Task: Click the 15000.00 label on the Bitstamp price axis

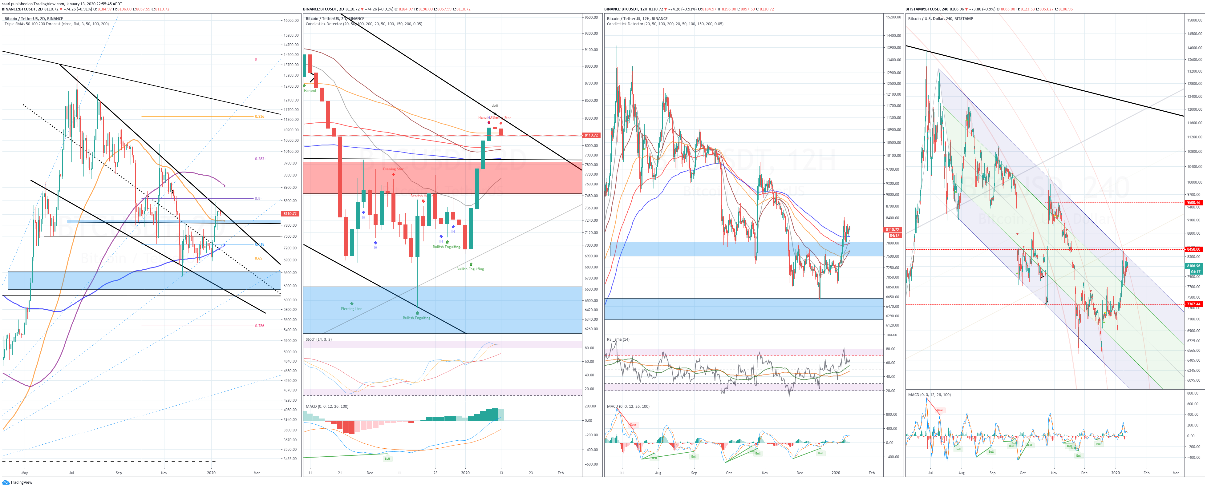Action: 1194,20
